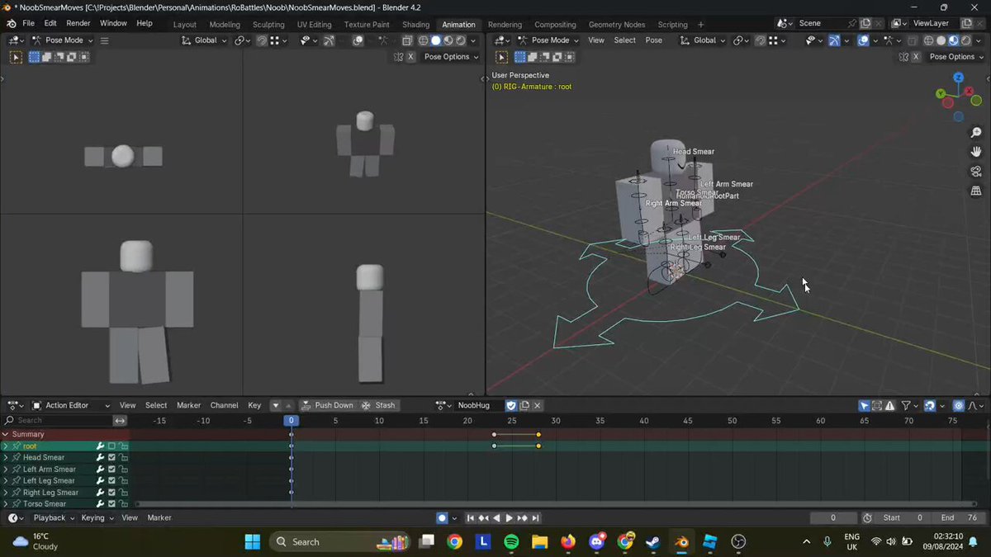
Task: Open the Keying popover dropdown
Action: 97,518
